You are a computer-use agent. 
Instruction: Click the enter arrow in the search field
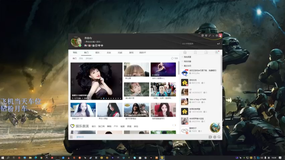click(218, 43)
